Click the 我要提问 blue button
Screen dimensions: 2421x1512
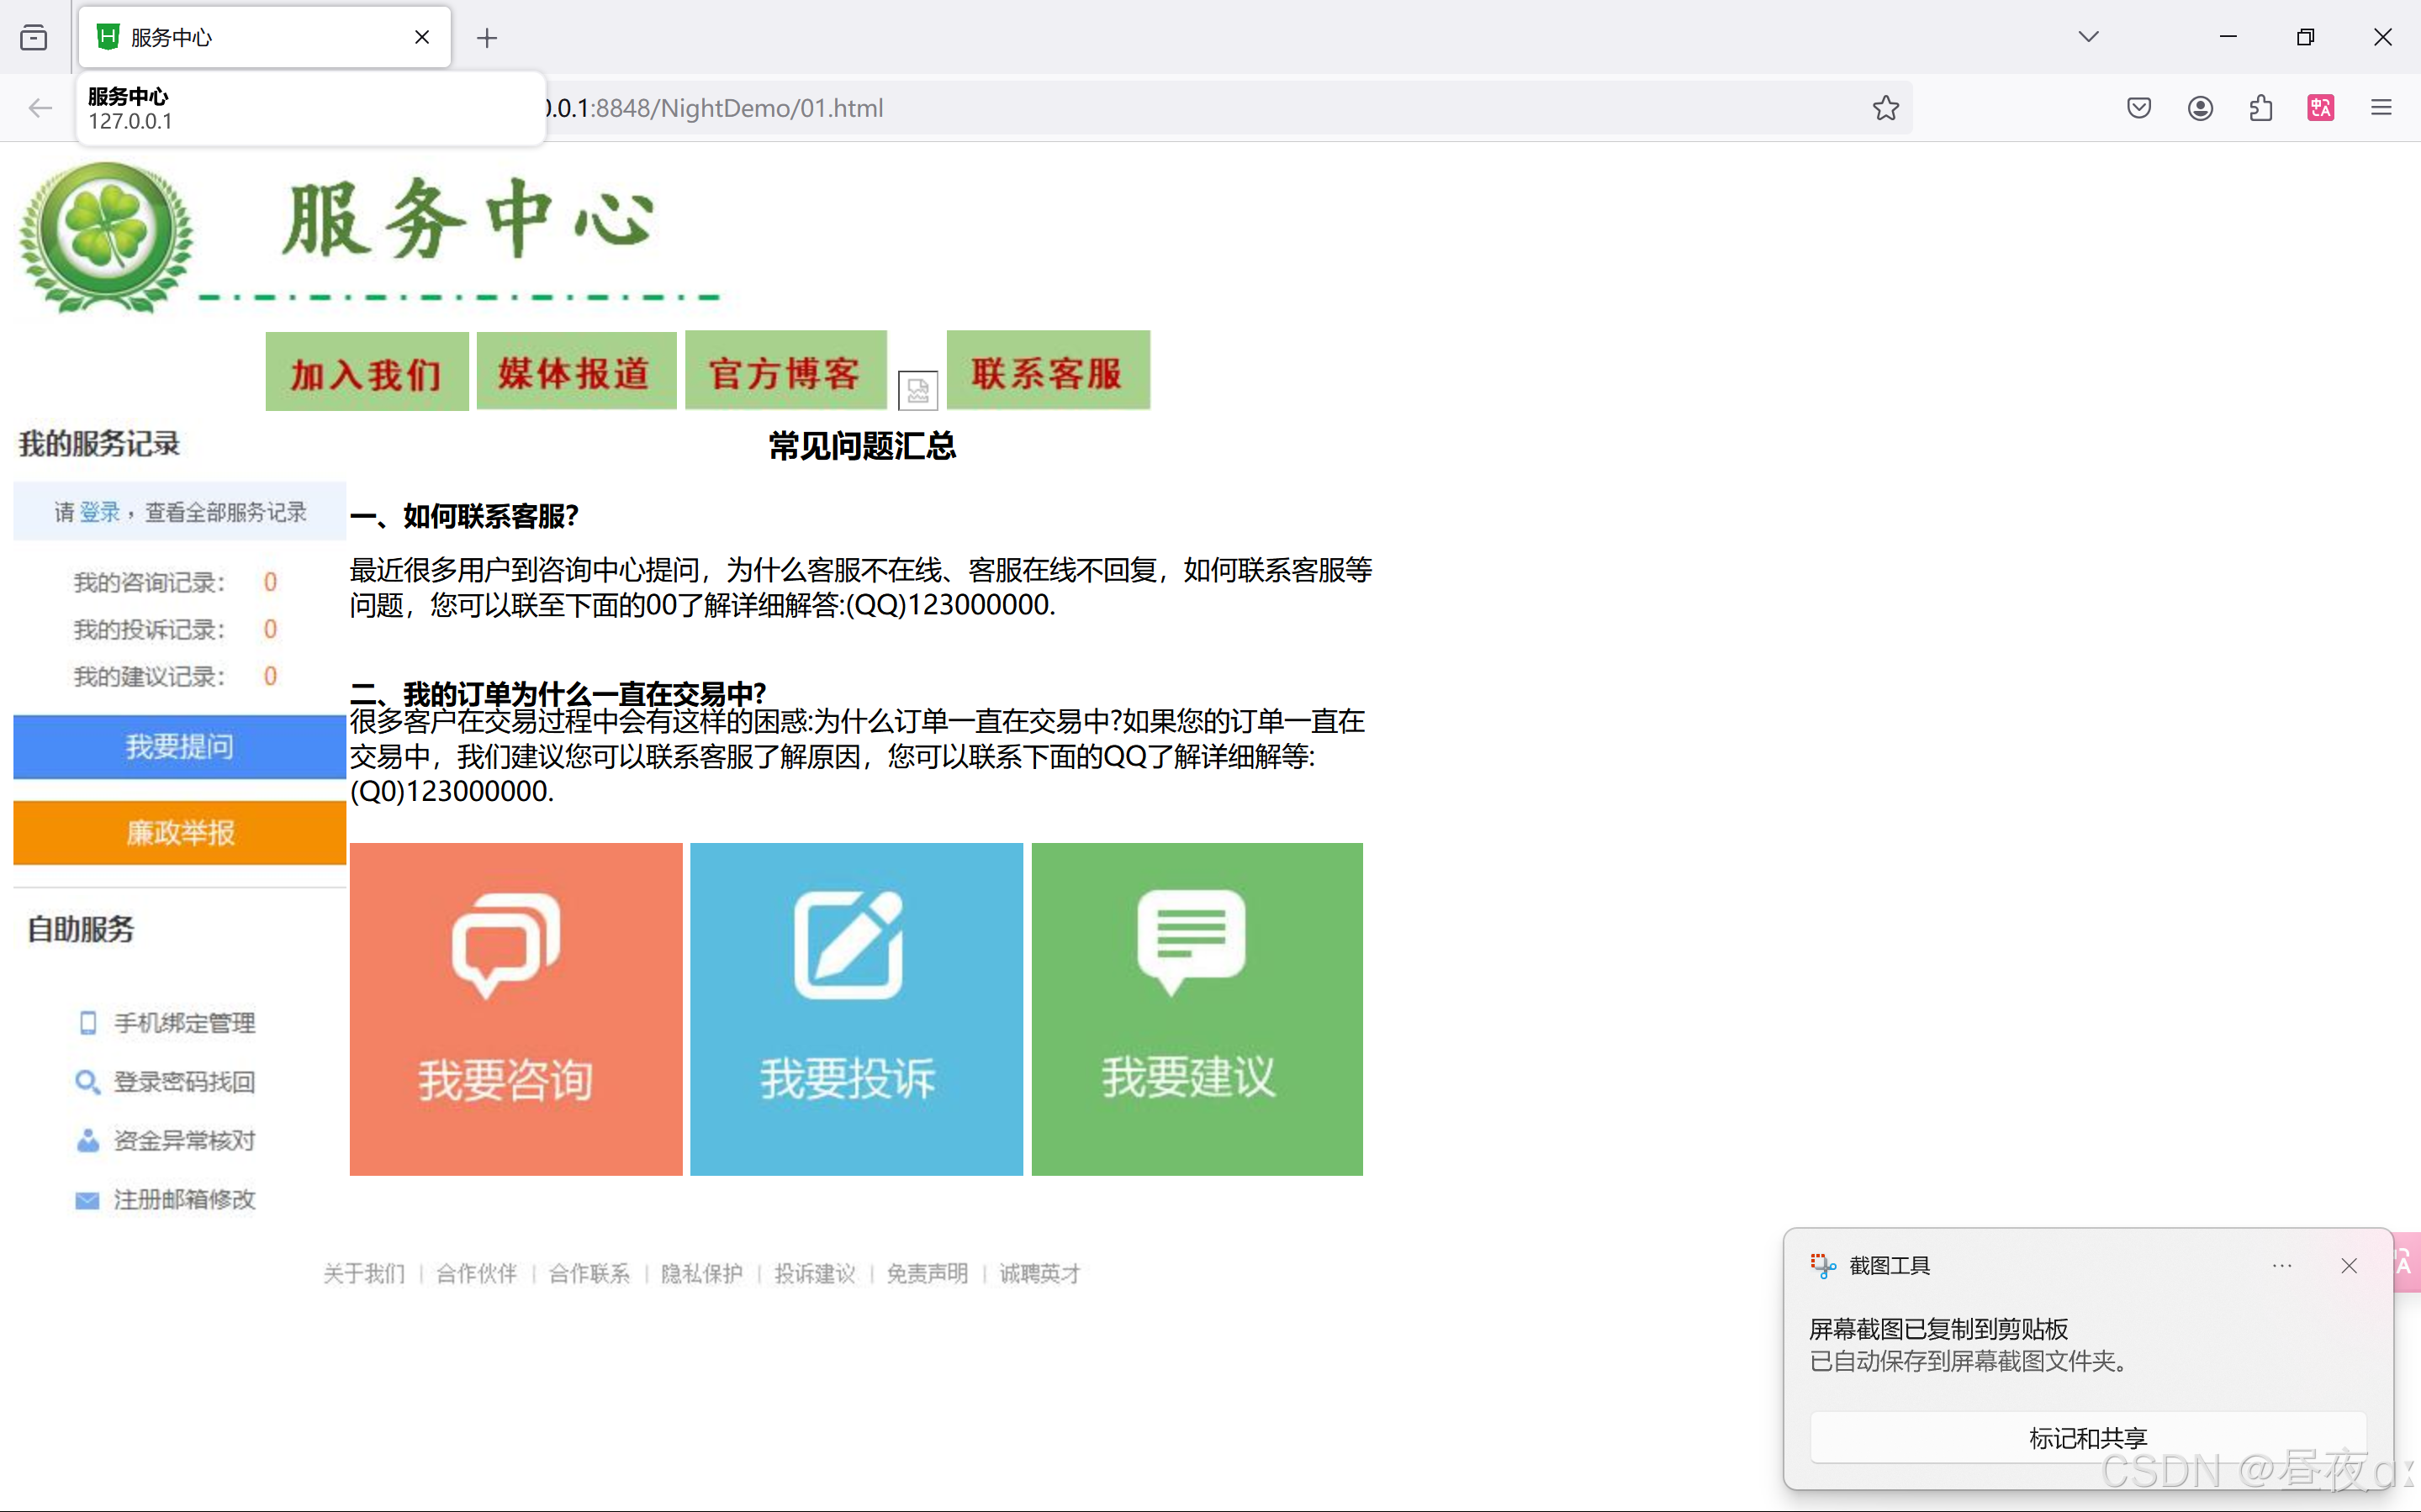point(179,746)
